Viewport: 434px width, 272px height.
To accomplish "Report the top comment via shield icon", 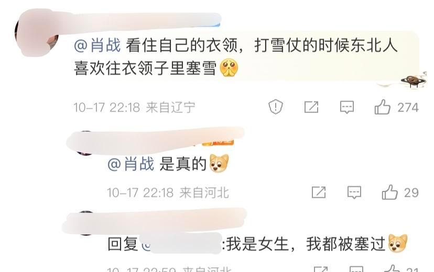I will pyautogui.click(x=276, y=107).
